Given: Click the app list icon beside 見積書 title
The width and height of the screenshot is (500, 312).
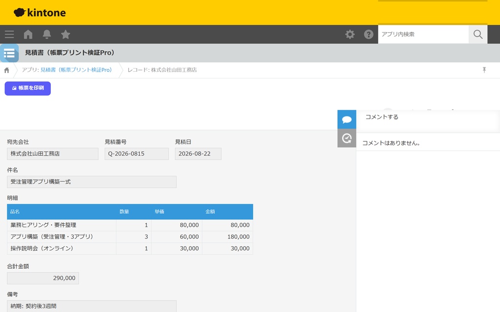Looking at the screenshot, I should [9, 53].
